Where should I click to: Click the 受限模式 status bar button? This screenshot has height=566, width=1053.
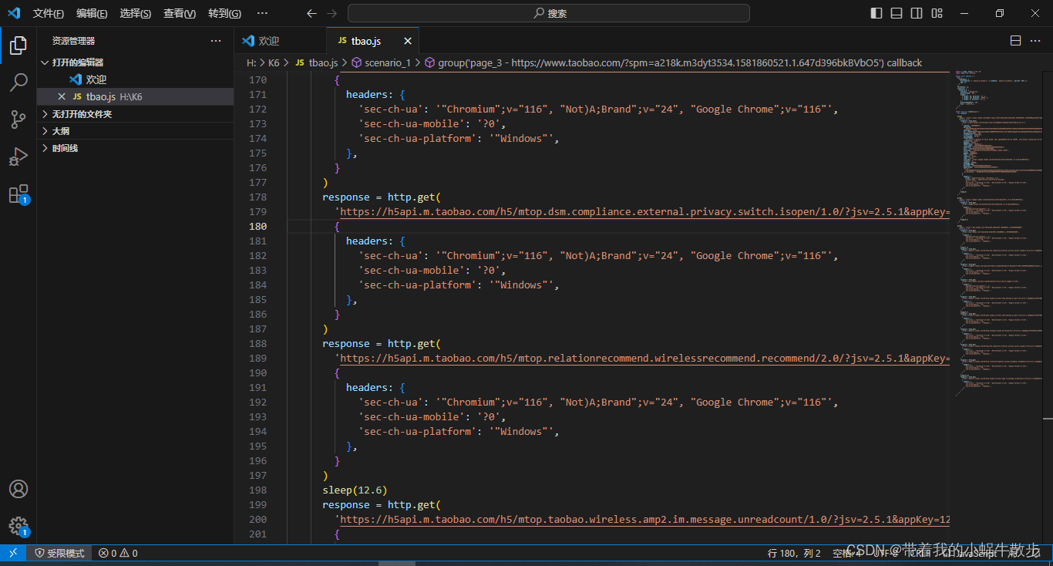pos(59,553)
